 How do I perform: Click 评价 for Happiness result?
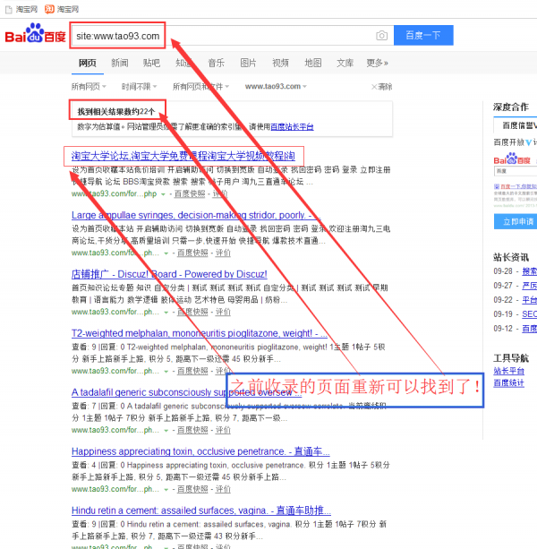coord(223,489)
